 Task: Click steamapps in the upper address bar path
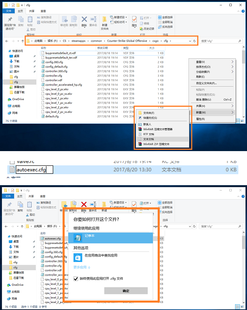click(x=78, y=41)
